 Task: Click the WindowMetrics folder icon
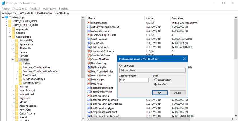(x=20, y=83)
